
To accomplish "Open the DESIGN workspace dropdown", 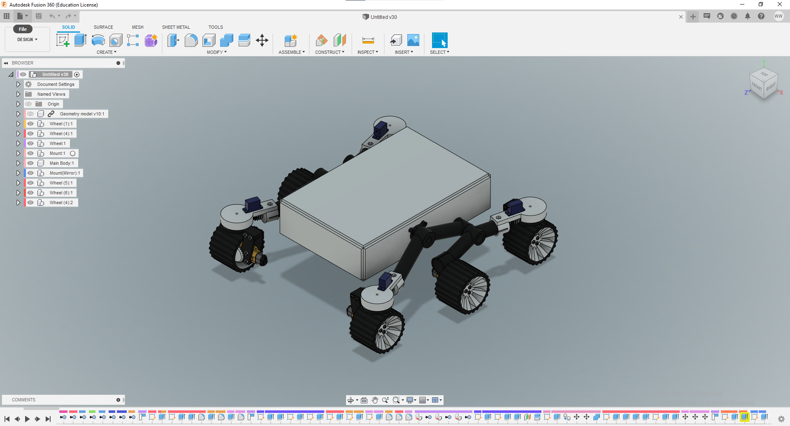I will tap(27, 39).
